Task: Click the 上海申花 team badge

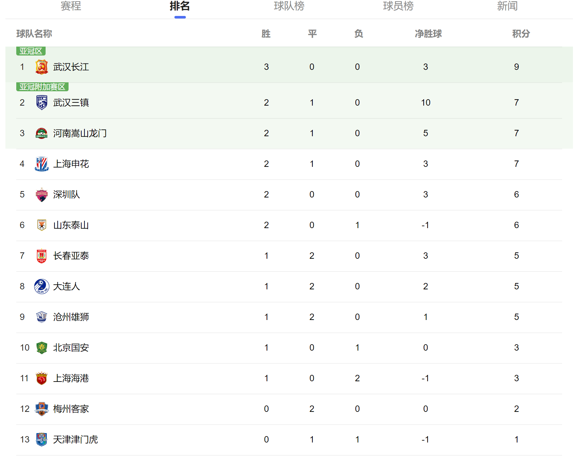Action: point(41,164)
